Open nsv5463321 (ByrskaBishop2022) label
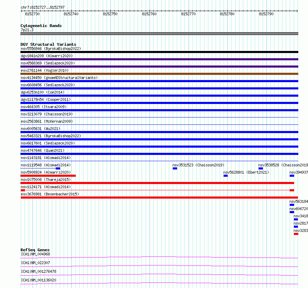Image resolution: width=308 pixels, height=288 pixels. pyautogui.click(x=51, y=136)
